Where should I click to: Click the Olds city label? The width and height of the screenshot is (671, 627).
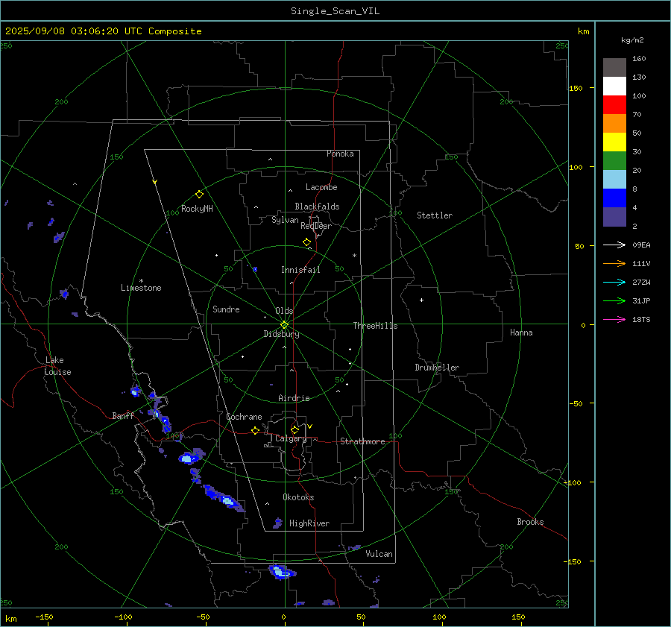tap(284, 311)
